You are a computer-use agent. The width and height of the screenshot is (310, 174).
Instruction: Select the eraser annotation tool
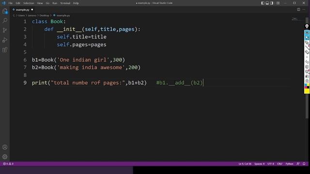click(307, 52)
